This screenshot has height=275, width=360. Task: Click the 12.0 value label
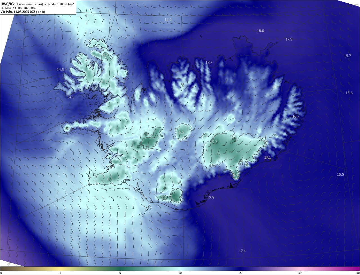[x=168, y=19]
